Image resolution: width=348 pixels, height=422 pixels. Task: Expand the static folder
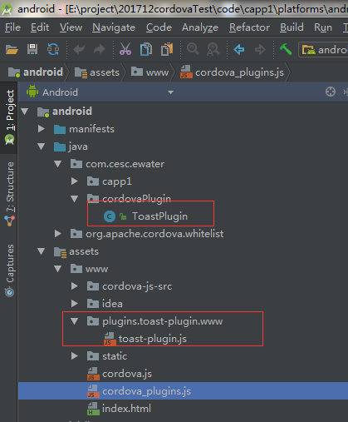point(74,356)
